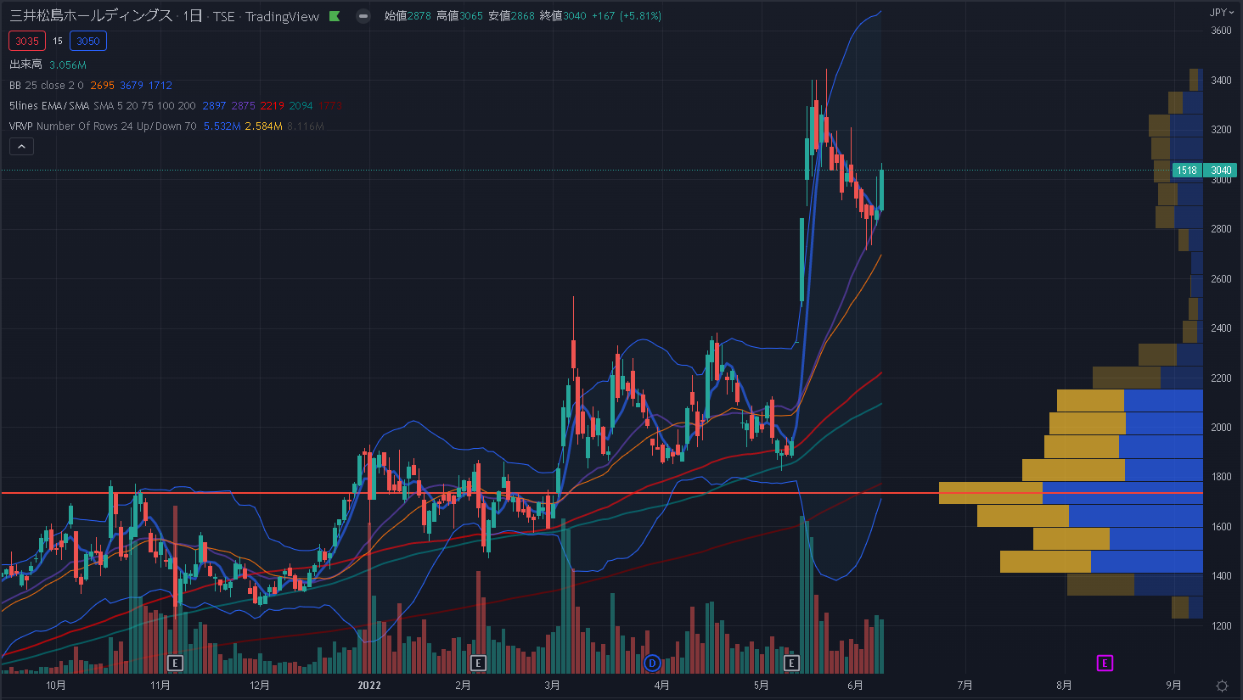Click the gray minus circle icon in header

pos(363,16)
